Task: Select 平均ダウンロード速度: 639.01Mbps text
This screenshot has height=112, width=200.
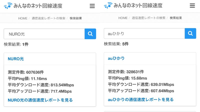Action: (141, 84)
